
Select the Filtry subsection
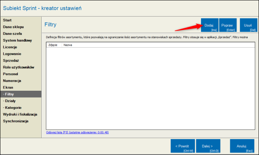(21, 94)
